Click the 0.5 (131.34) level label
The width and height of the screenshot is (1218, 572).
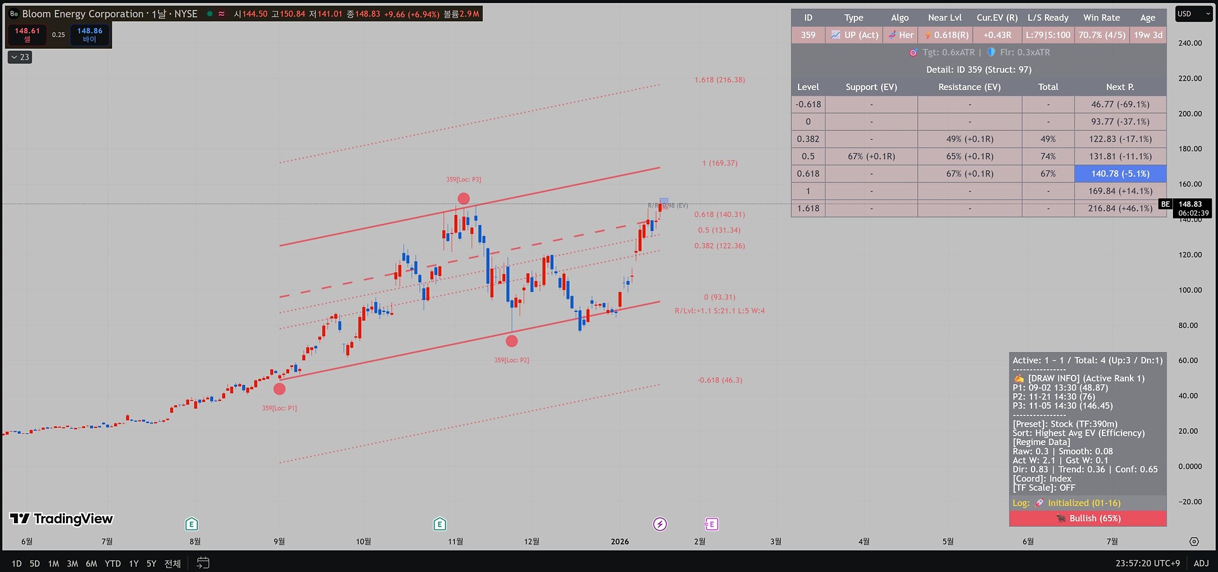click(x=719, y=230)
